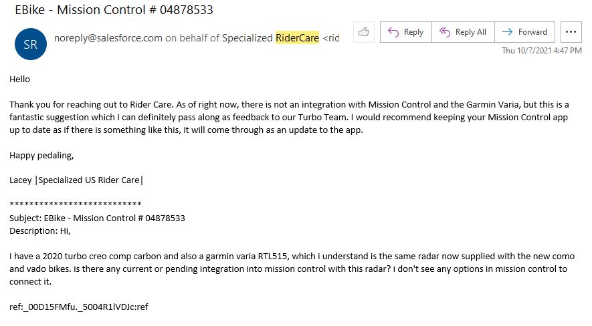Viewport: 592px width, 326px height.
Task: Forward this message
Action: pos(525,31)
